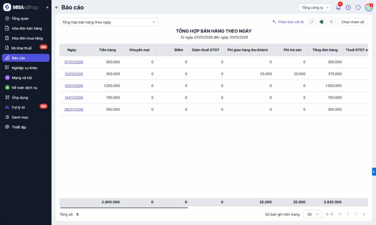The width and height of the screenshot is (376, 225).
Task: Refresh the sales report data
Action: click(311, 22)
